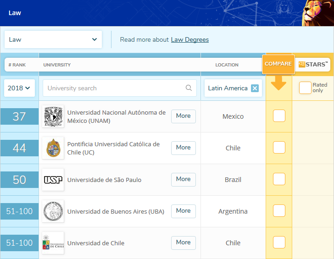
Task: Sort by the # RANK column header
Action: (x=17, y=65)
